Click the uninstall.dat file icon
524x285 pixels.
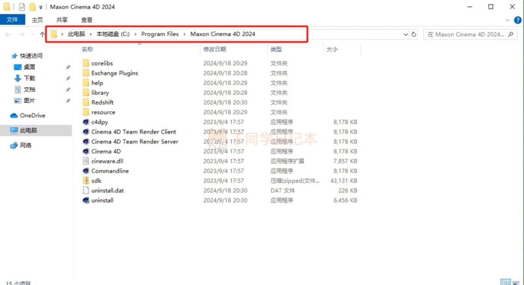pyautogui.click(x=86, y=190)
